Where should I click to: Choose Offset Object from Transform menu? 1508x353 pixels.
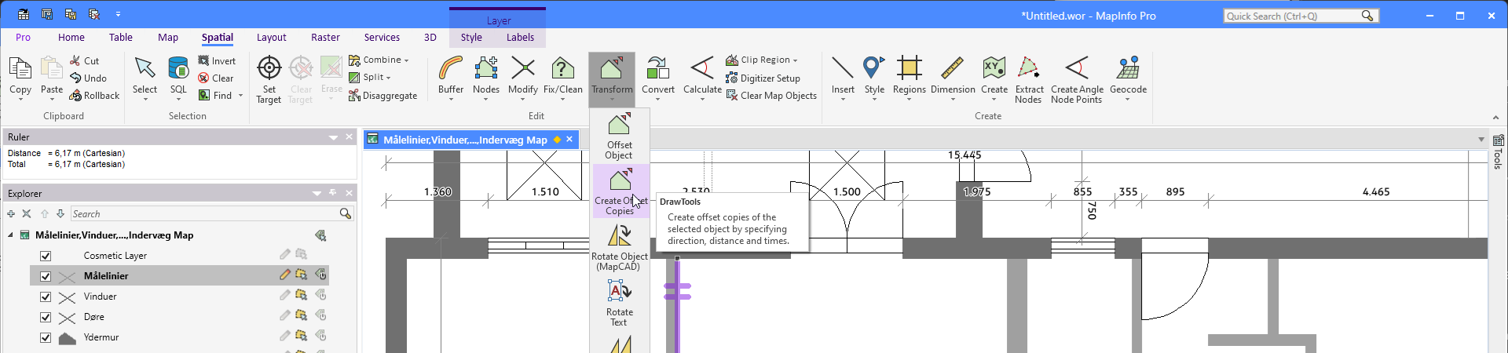click(x=619, y=136)
